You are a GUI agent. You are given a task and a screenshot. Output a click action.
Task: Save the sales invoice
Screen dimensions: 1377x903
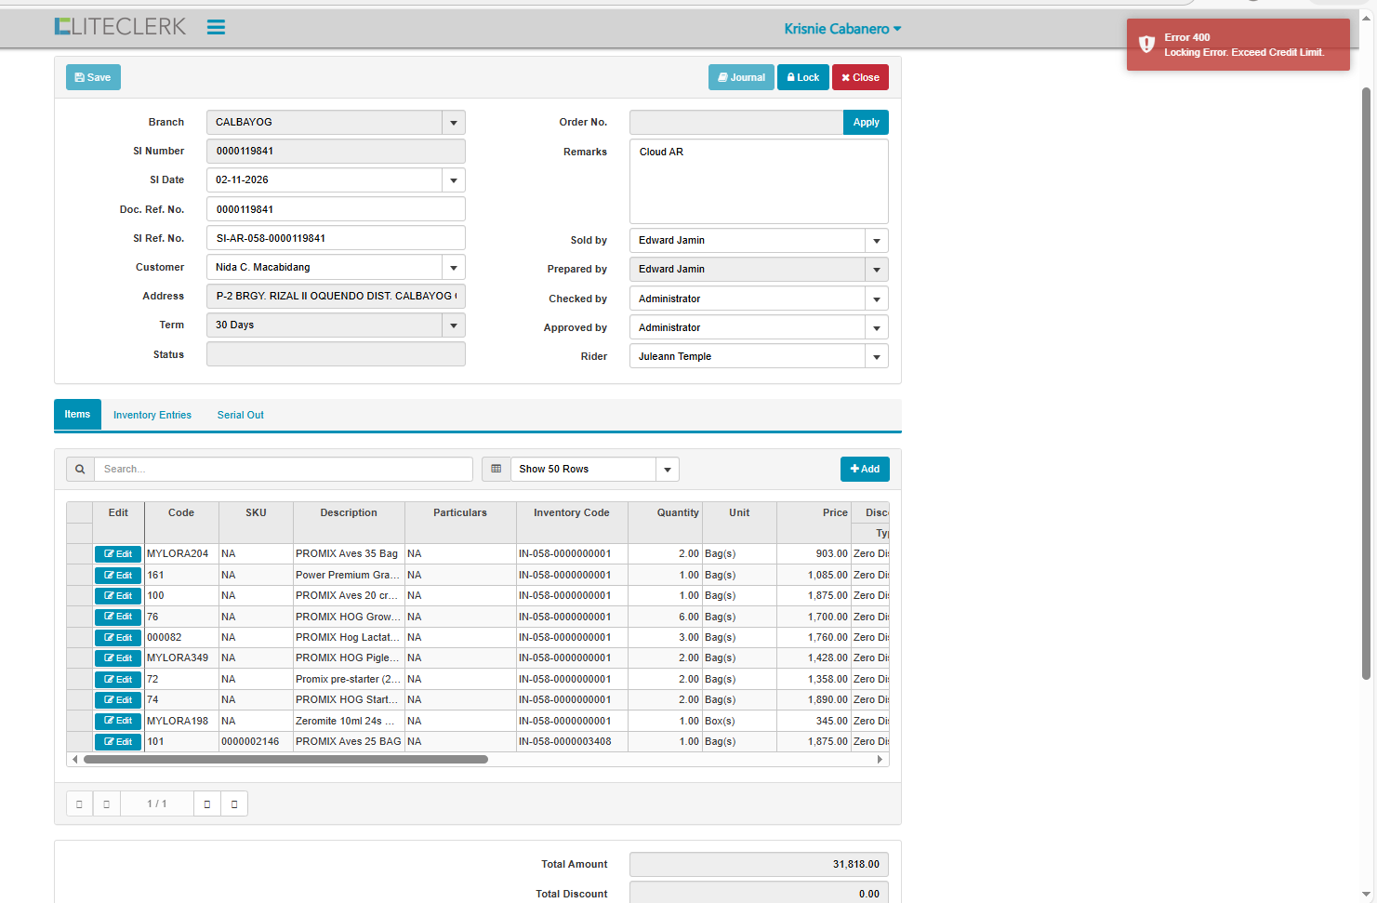93,78
